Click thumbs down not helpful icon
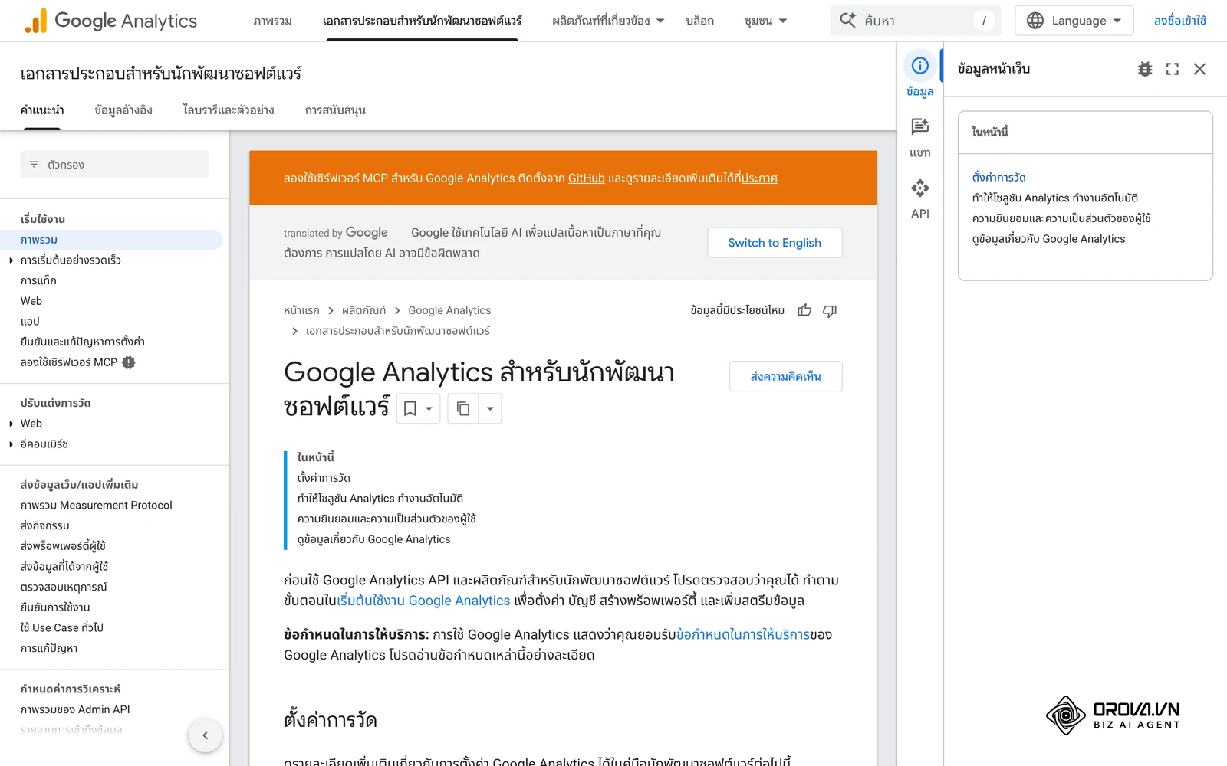Screen dimensions: 1227x766 (830, 310)
